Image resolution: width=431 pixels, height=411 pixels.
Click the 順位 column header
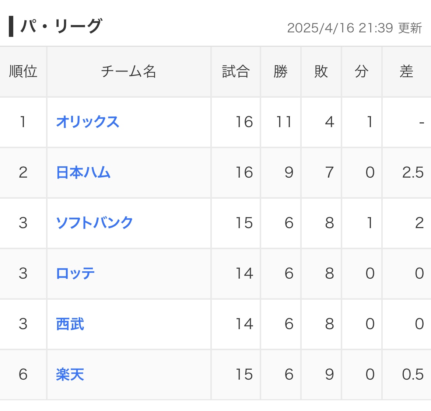tap(23, 72)
